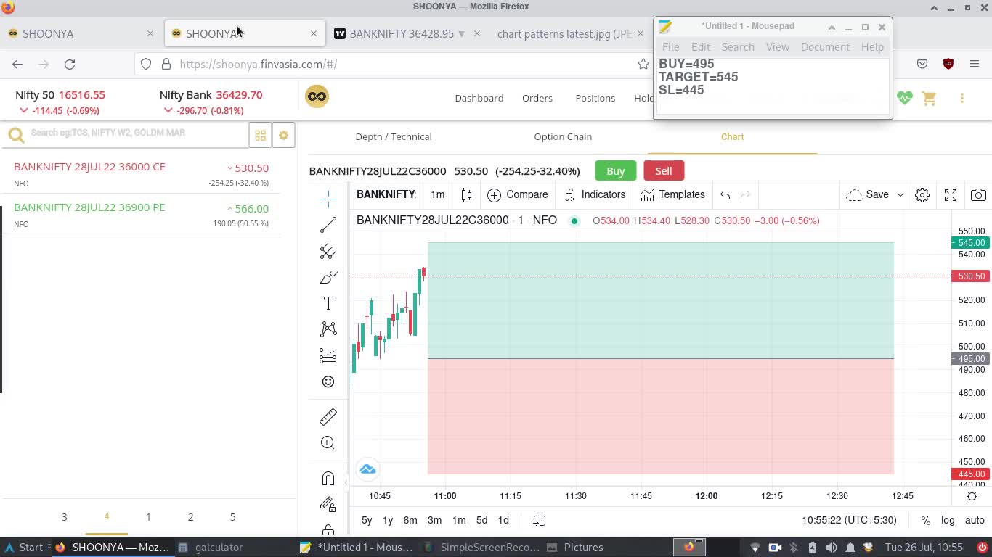Select watchlist number 1
The image size is (992, 557).
148,517
